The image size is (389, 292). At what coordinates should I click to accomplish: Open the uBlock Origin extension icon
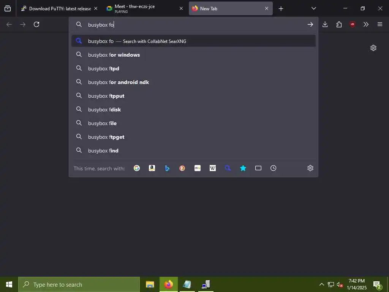click(352, 24)
